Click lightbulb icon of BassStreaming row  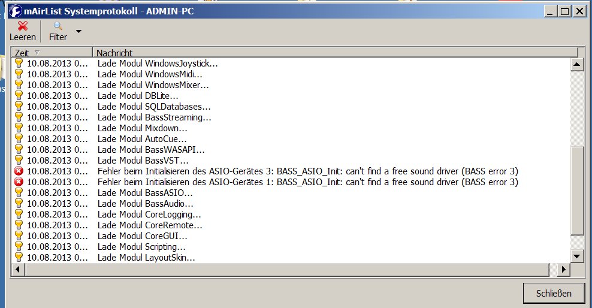(x=19, y=117)
